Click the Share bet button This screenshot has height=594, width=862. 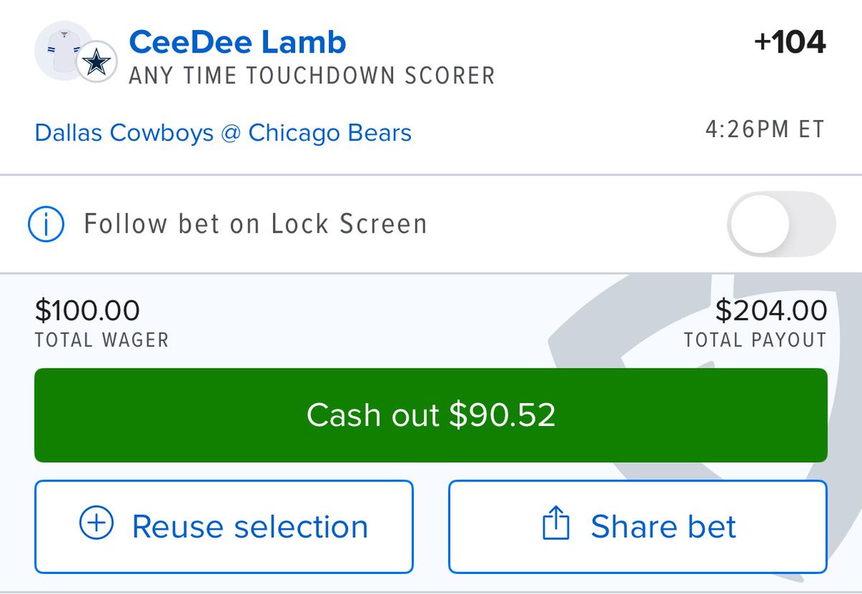pos(638,526)
